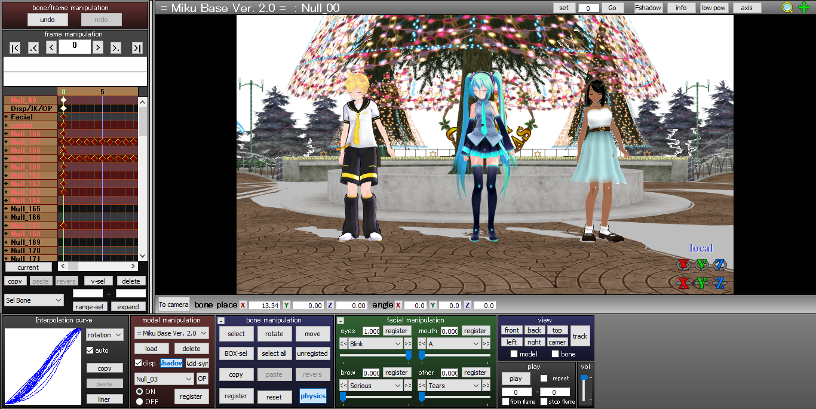Load a new model
This screenshot has width=816, height=409.
[x=151, y=348]
